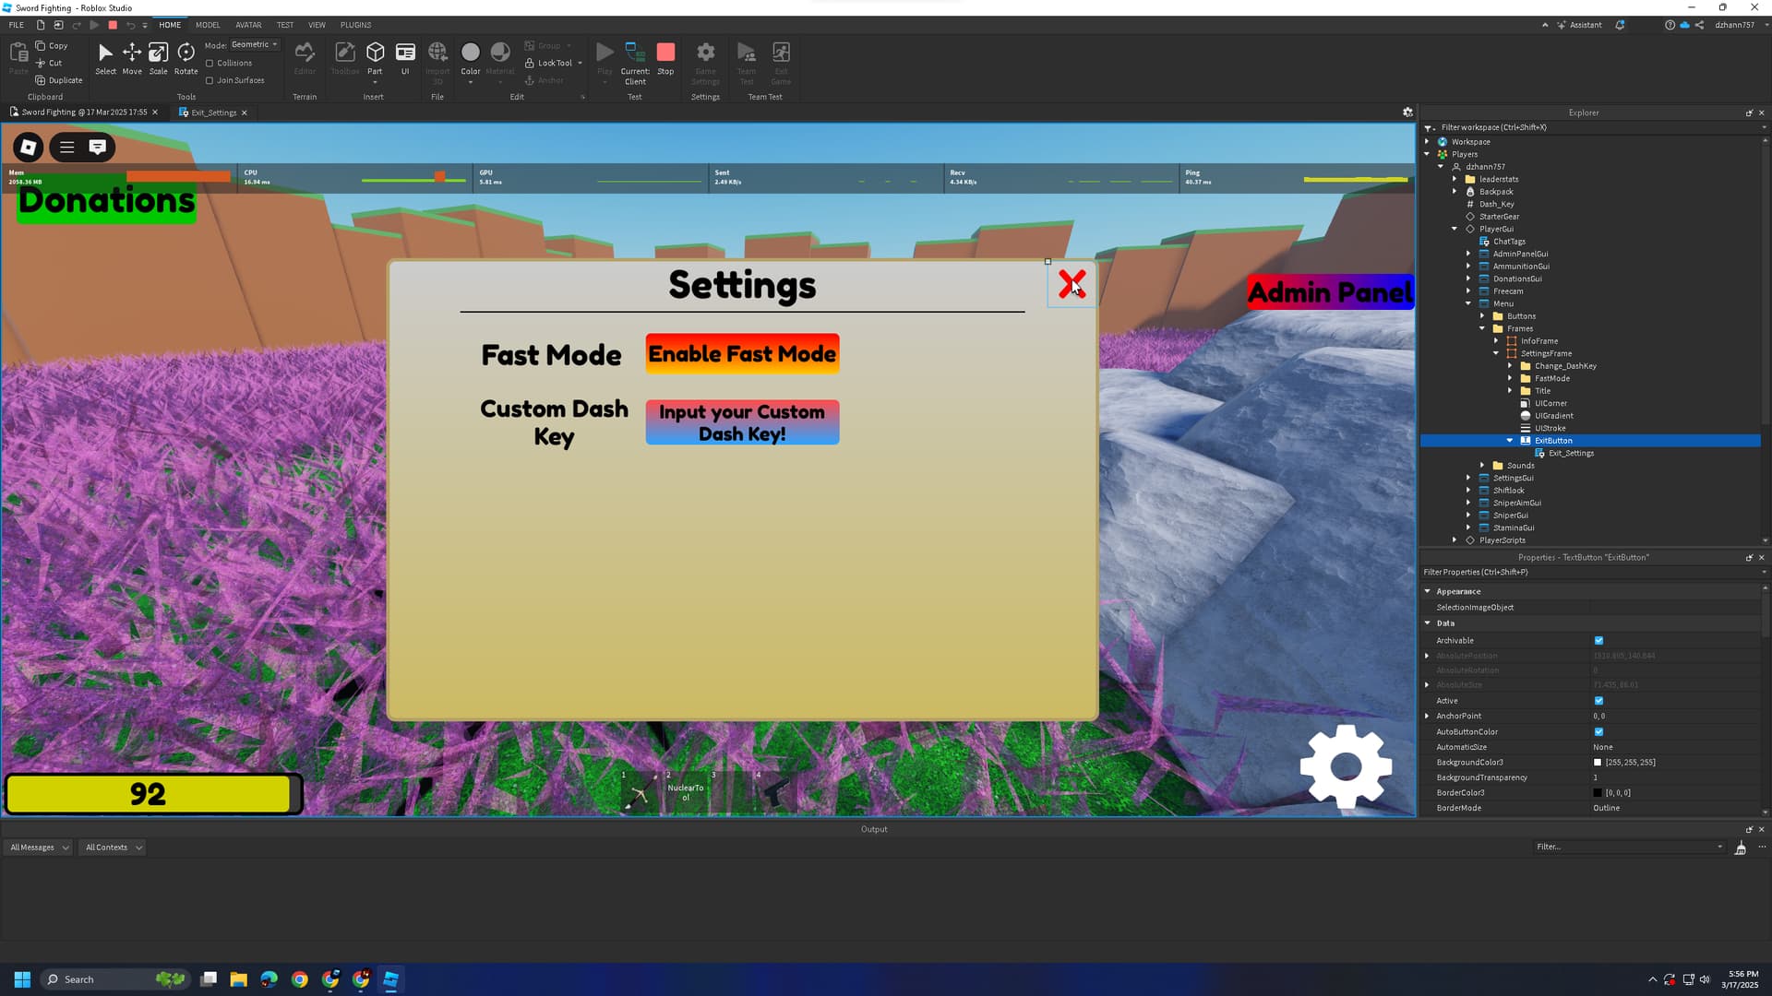Collapse the Appearance properties section
Screen dimensions: 1772x996
[1428, 591]
